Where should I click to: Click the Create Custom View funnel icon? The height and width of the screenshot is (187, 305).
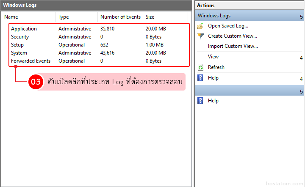(200, 36)
